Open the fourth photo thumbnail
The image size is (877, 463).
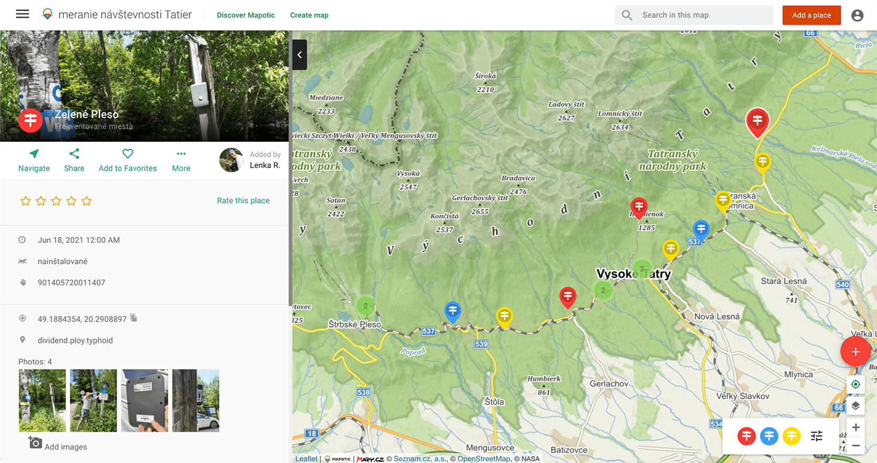(x=196, y=401)
